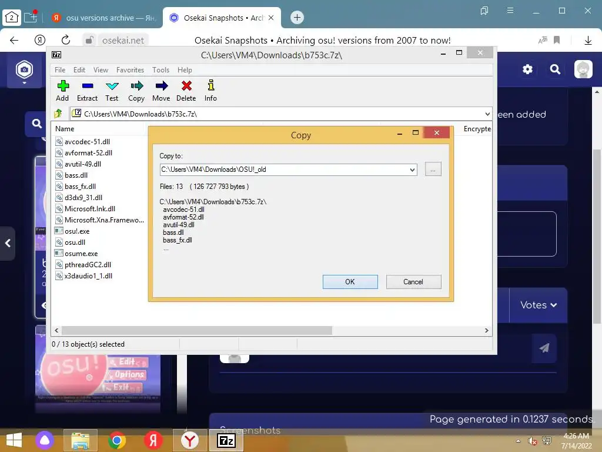Open Windows Start menu
The width and height of the screenshot is (602, 452).
pyautogui.click(x=14, y=440)
